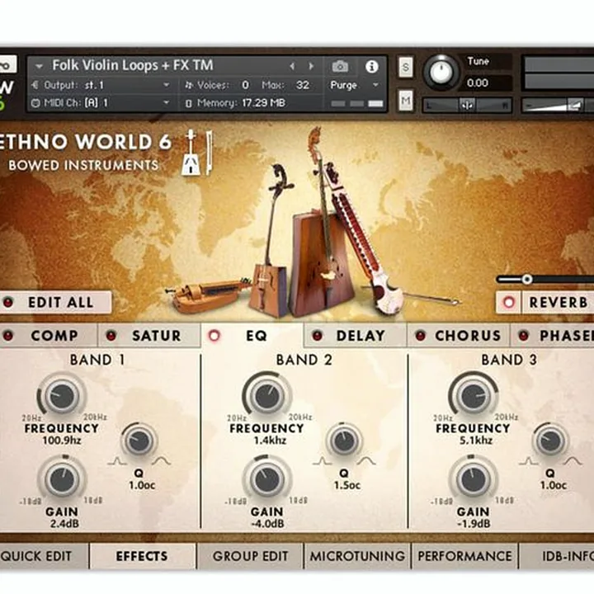Open the QUICK EDIT tab
The height and width of the screenshot is (594, 594).
coord(44,556)
